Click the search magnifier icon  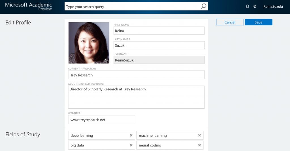[x=203, y=6]
